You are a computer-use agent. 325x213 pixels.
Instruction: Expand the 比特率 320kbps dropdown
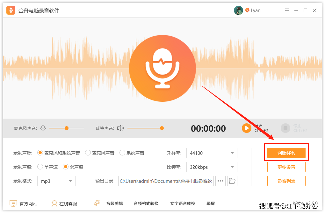(x=212, y=167)
